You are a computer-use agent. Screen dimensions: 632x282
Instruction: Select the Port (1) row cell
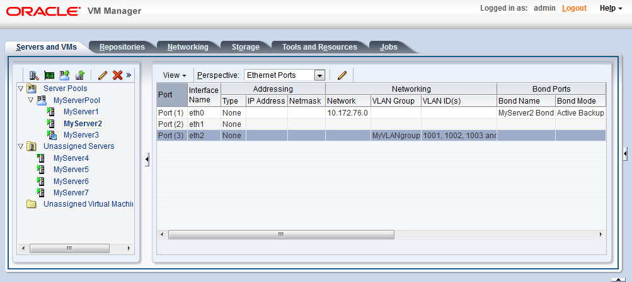pos(172,113)
